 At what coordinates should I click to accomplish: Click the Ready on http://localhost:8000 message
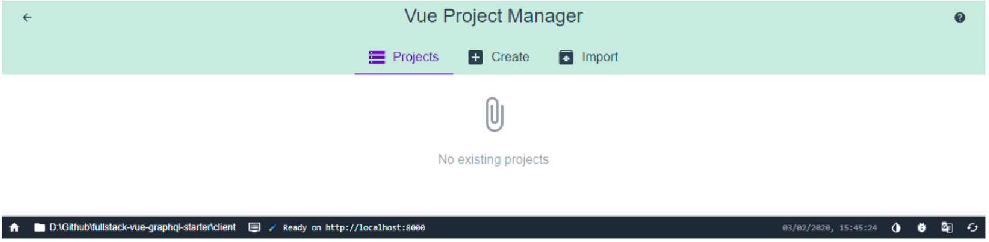(354, 228)
